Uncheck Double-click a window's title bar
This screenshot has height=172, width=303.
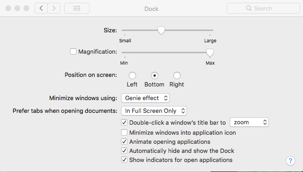coord(124,122)
